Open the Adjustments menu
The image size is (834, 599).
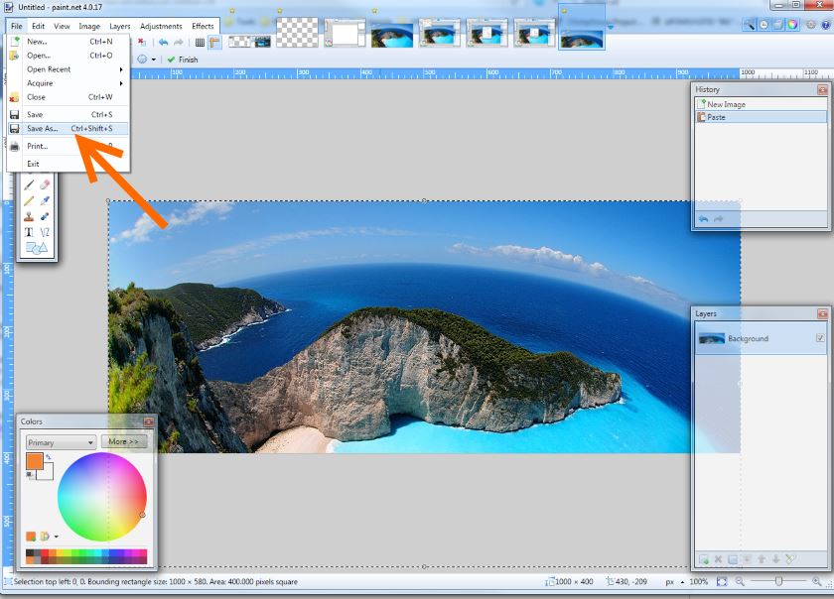point(161,26)
